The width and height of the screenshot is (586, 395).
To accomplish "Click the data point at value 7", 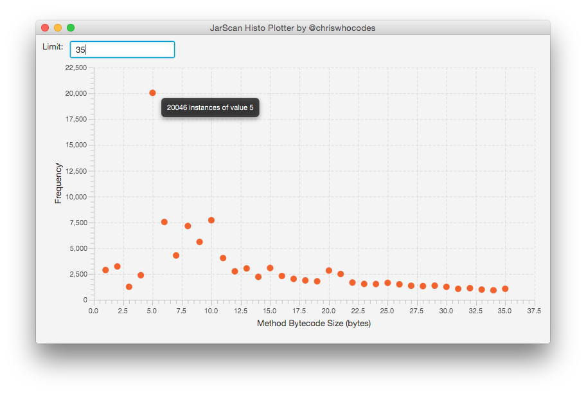I will click(176, 255).
